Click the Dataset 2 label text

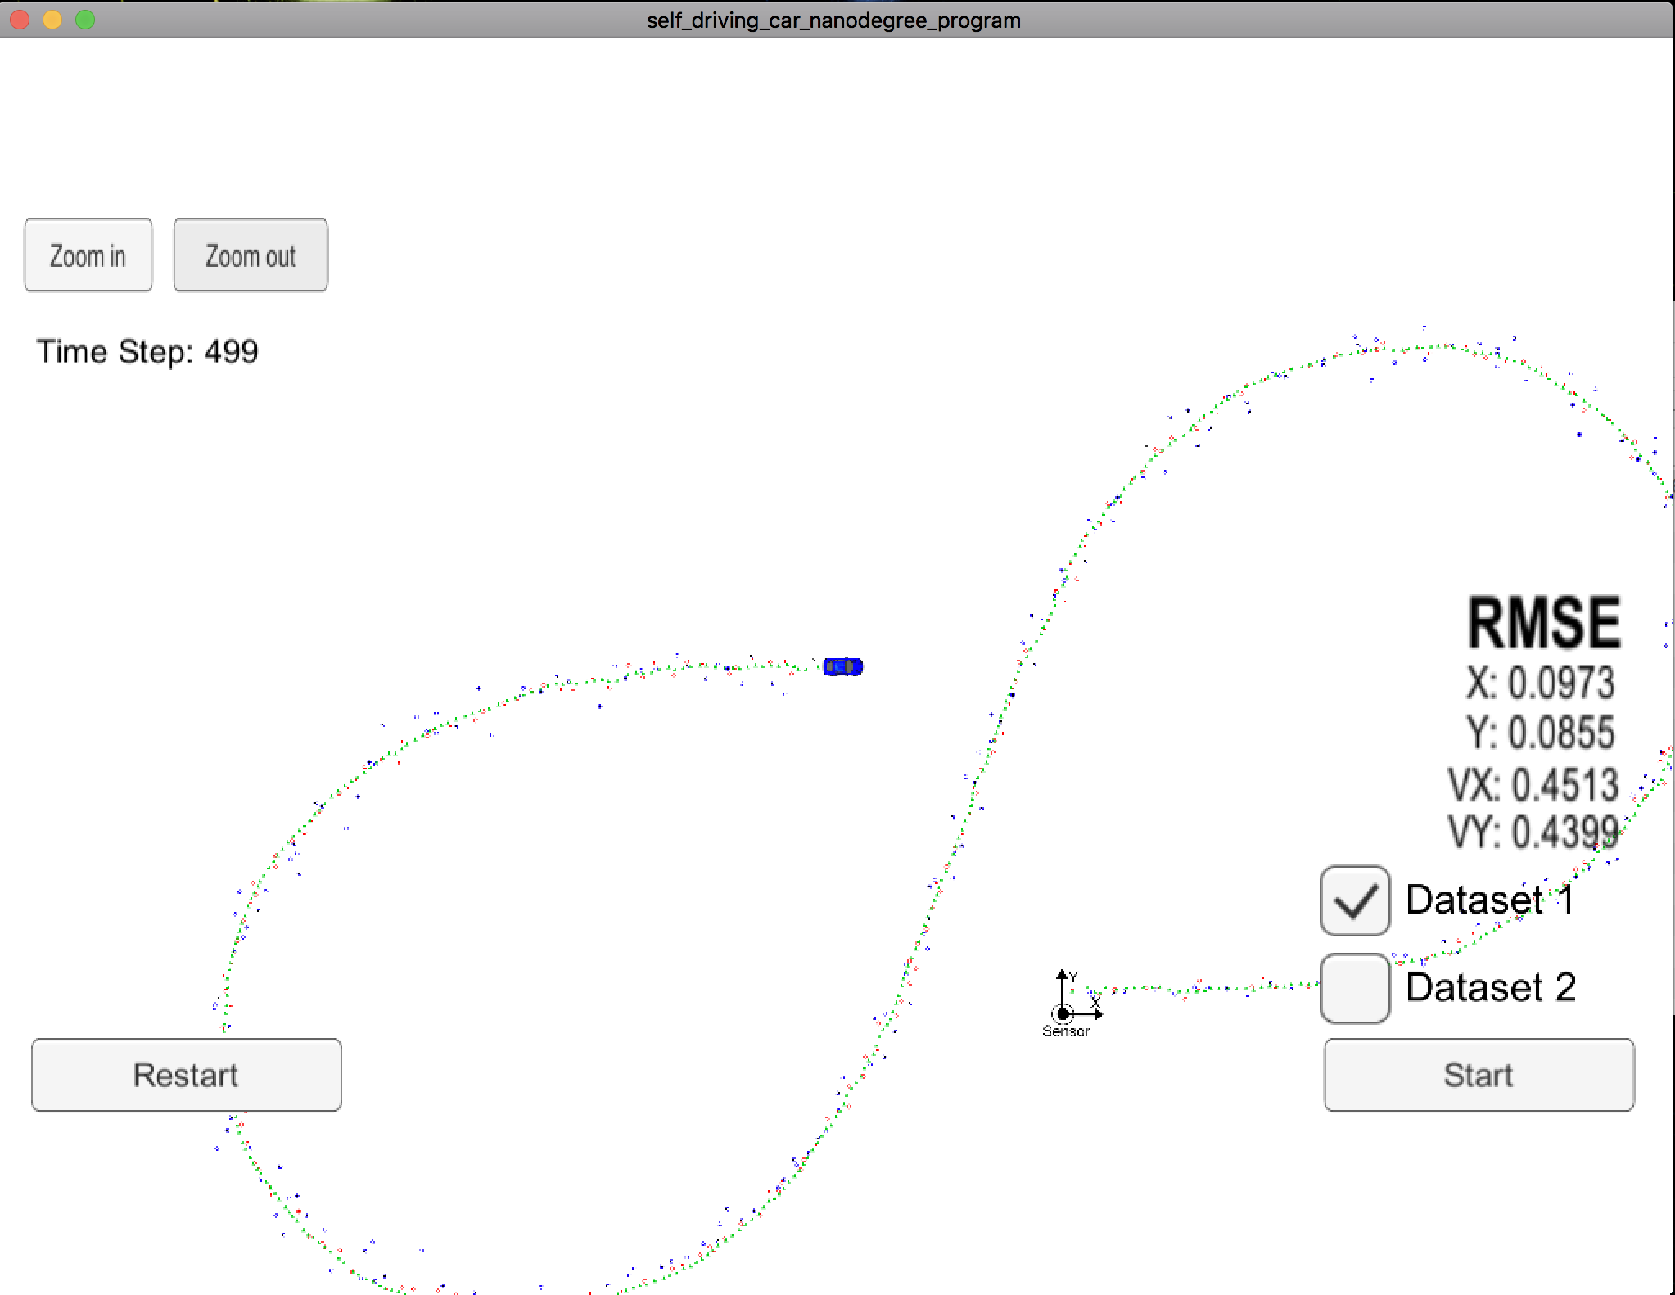(x=1491, y=987)
